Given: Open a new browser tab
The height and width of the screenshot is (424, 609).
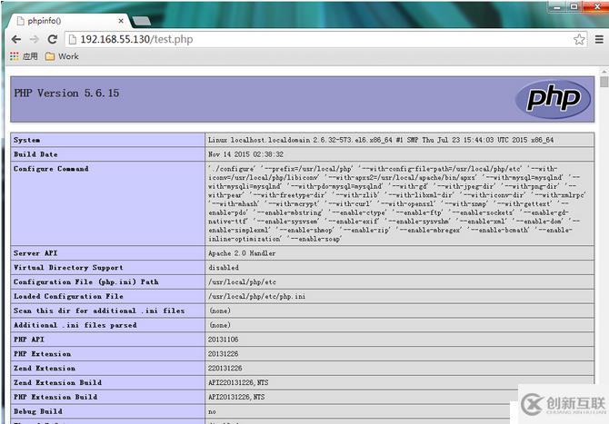Looking at the screenshot, I should tap(142, 21).
